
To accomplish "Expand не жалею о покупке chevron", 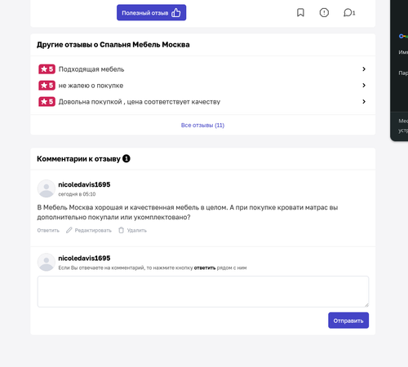I will pyautogui.click(x=364, y=86).
